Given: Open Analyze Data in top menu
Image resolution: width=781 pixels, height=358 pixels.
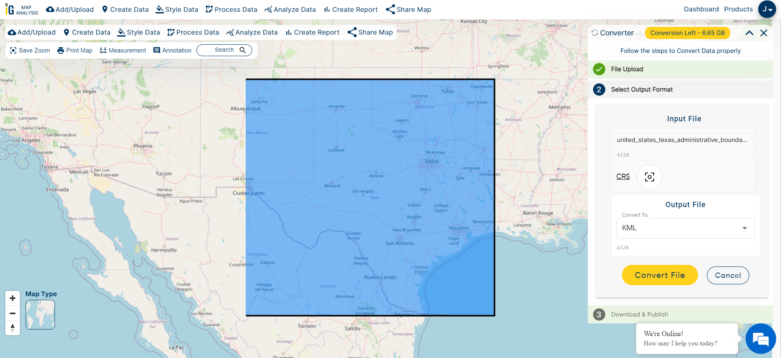Looking at the screenshot, I should (290, 9).
